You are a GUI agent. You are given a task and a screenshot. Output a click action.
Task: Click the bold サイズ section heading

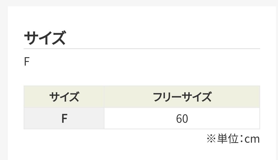click(45, 38)
